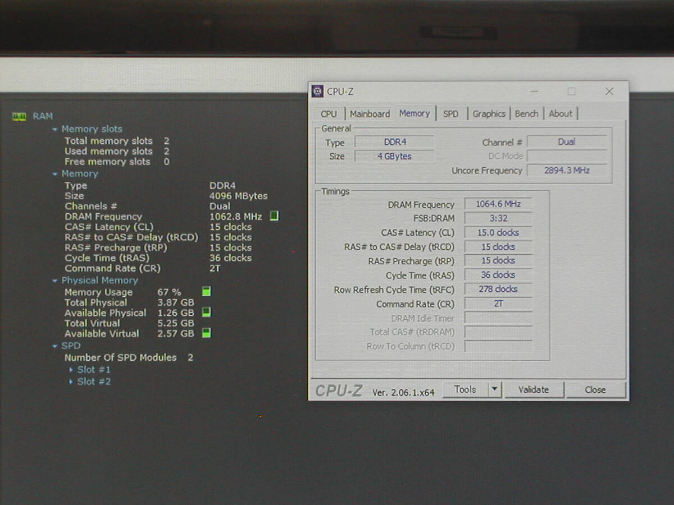Click "4096 MBytes" size value in Speccy
674x505 pixels.
tap(238, 196)
